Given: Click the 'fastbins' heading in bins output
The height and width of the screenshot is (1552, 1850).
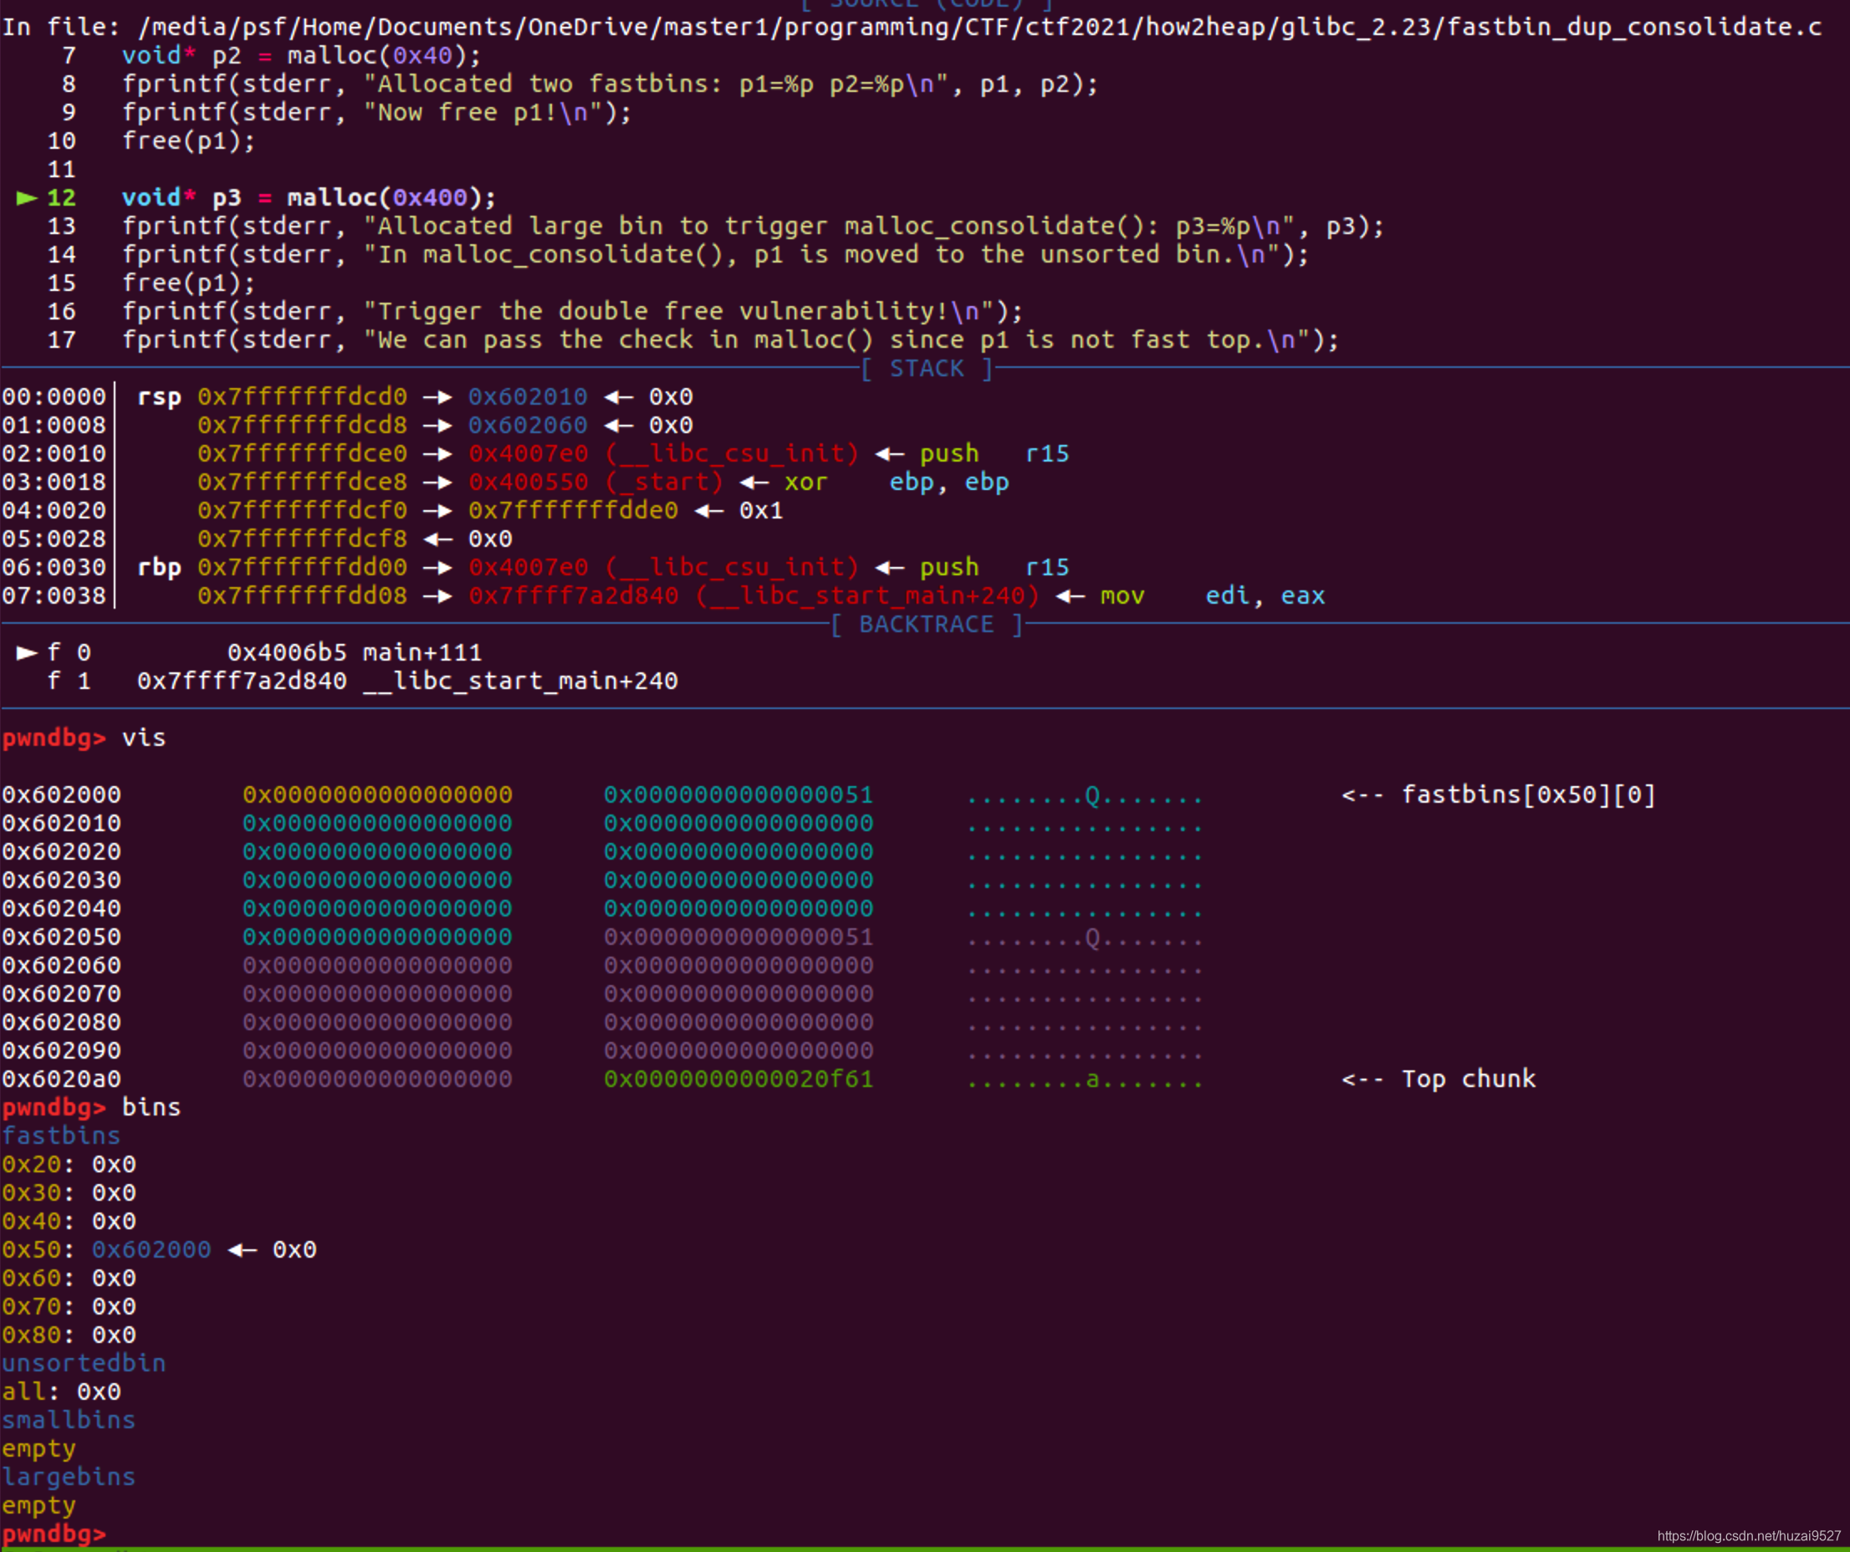Looking at the screenshot, I should pos(62,1136).
